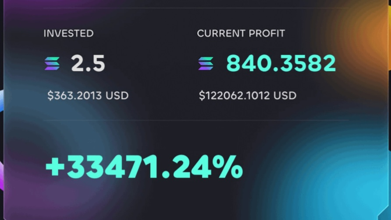Select the profit value 840.3582
Image resolution: width=391 pixels, height=220 pixels.
click(281, 64)
